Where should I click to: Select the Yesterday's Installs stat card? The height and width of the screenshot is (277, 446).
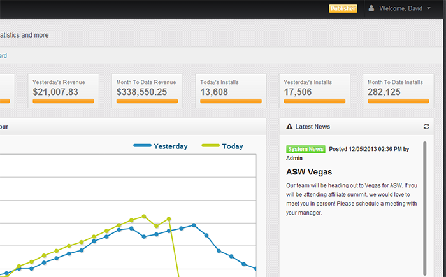coord(315,90)
